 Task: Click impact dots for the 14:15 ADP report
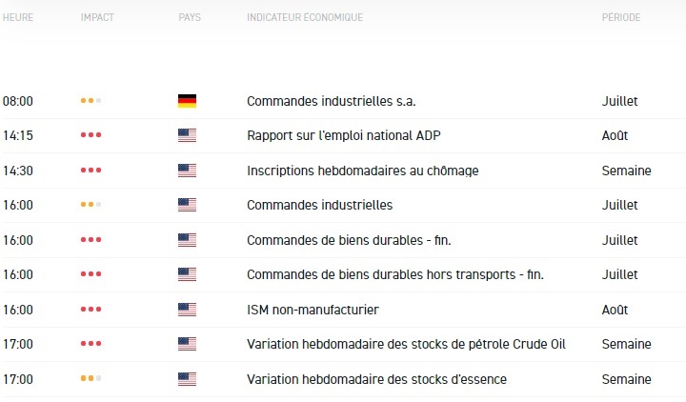[x=91, y=135]
